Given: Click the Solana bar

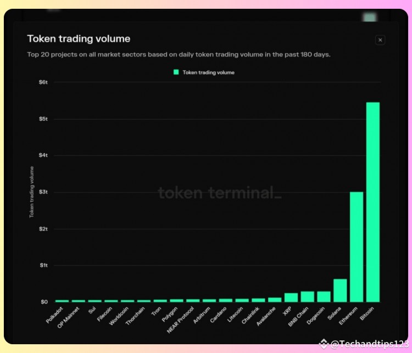Looking at the screenshot, I should [340, 290].
